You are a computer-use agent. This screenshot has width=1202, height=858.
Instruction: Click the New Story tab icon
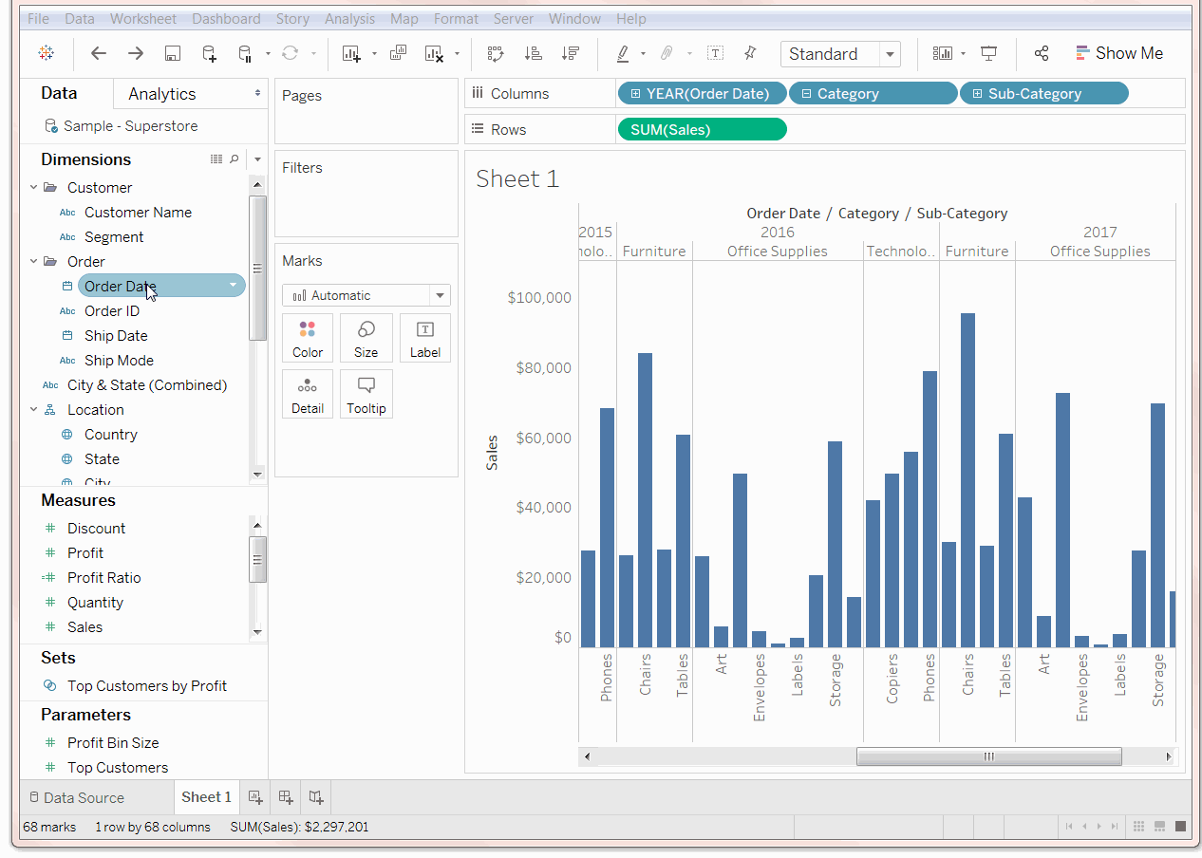(316, 797)
